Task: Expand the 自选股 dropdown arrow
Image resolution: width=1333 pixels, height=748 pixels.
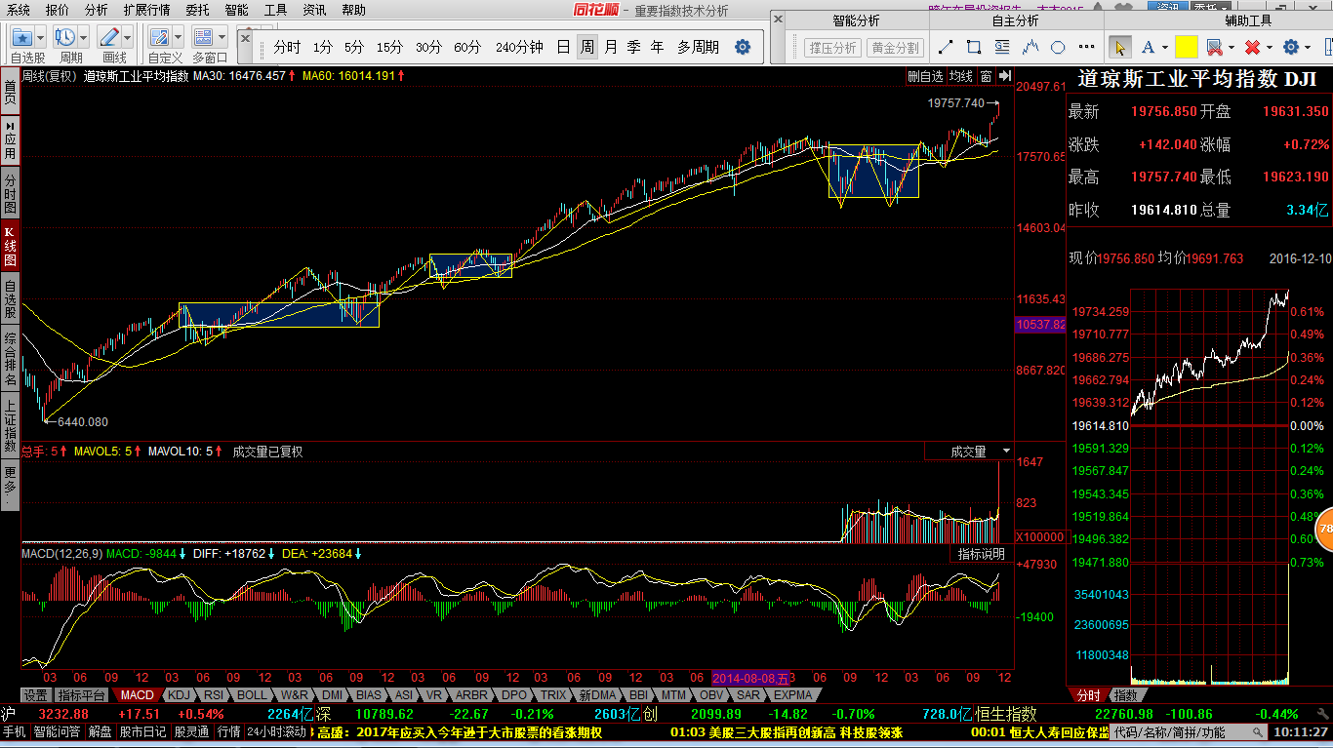Action: click(x=42, y=37)
